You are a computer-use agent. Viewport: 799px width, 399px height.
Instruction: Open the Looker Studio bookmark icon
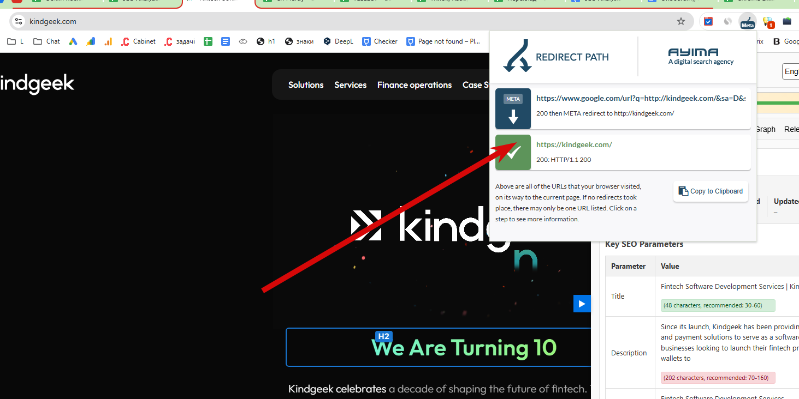(91, 41)
